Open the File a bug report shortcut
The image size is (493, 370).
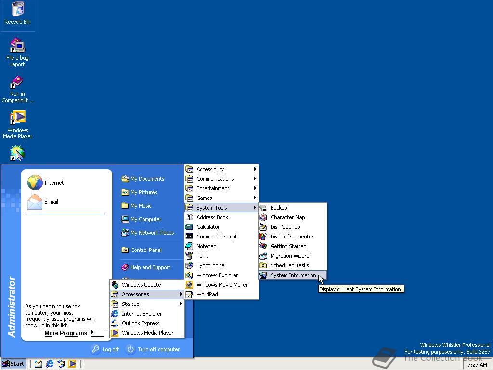click(x=18, y=52)
